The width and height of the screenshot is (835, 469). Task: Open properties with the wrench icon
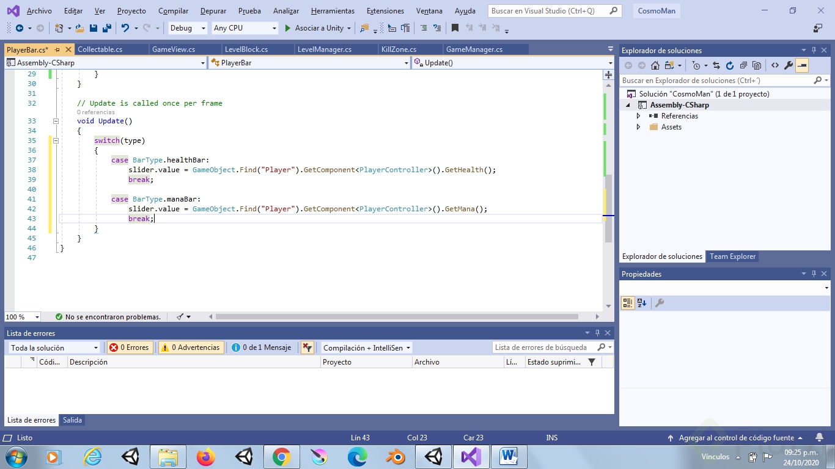pyautogui.click(x=789, y=65)
